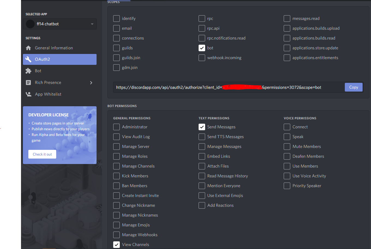Disable the Send Messages permission
This screenshot has height=249, width=371.
(202, 127)
